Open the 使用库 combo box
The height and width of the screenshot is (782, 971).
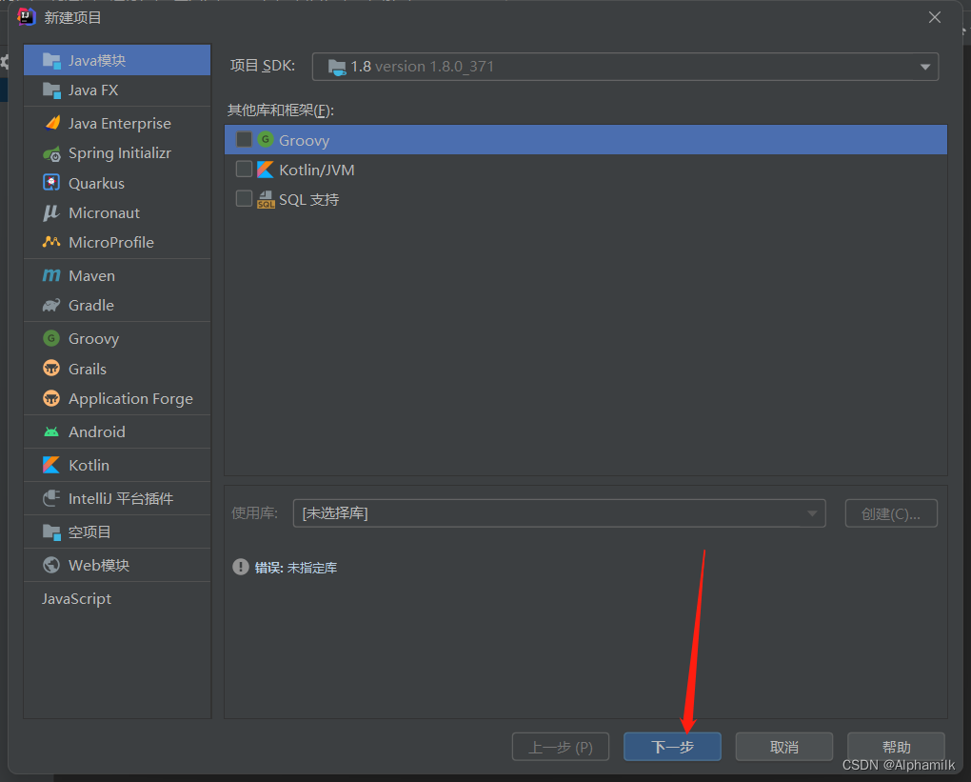tap(559, 513)
